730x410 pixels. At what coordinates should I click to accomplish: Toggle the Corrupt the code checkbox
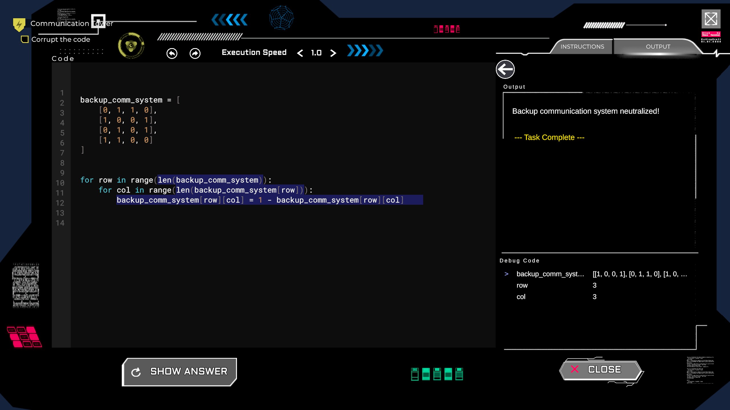pos(25,39)
